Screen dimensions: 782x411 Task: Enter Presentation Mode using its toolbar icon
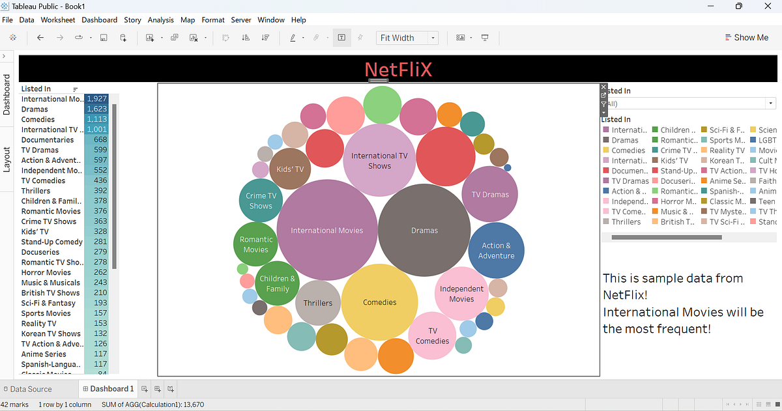[x=485, y=38]
